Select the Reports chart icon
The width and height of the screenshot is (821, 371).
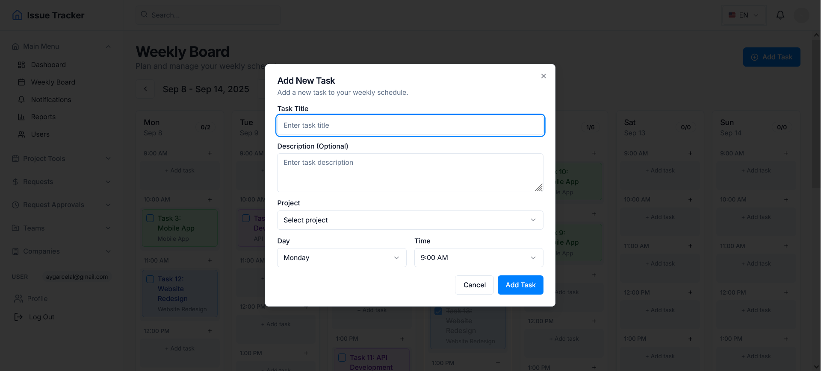(21, 117)
